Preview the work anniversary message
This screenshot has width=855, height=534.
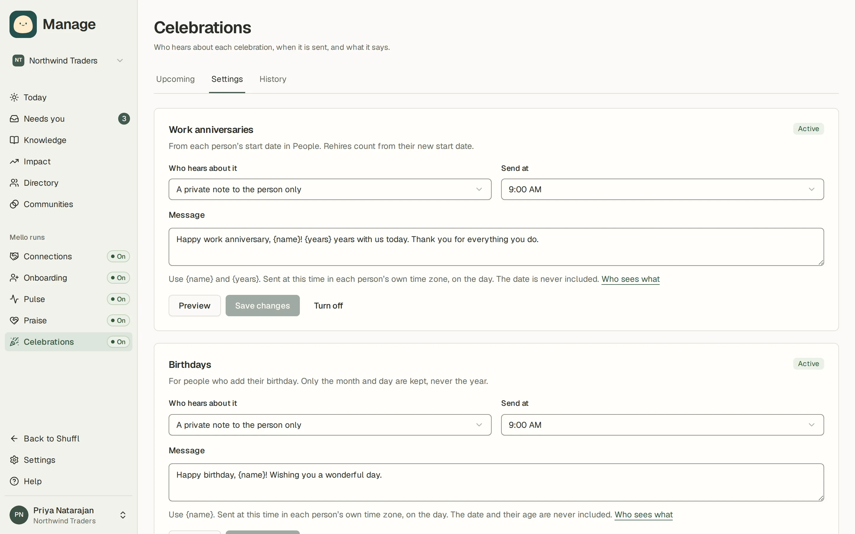coord(195,306)
